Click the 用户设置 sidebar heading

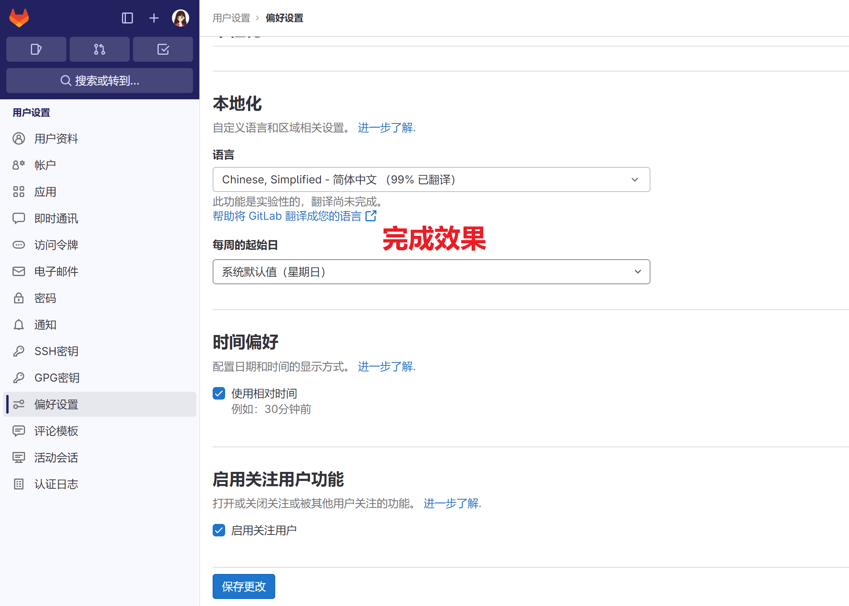[x=31, y=113]
